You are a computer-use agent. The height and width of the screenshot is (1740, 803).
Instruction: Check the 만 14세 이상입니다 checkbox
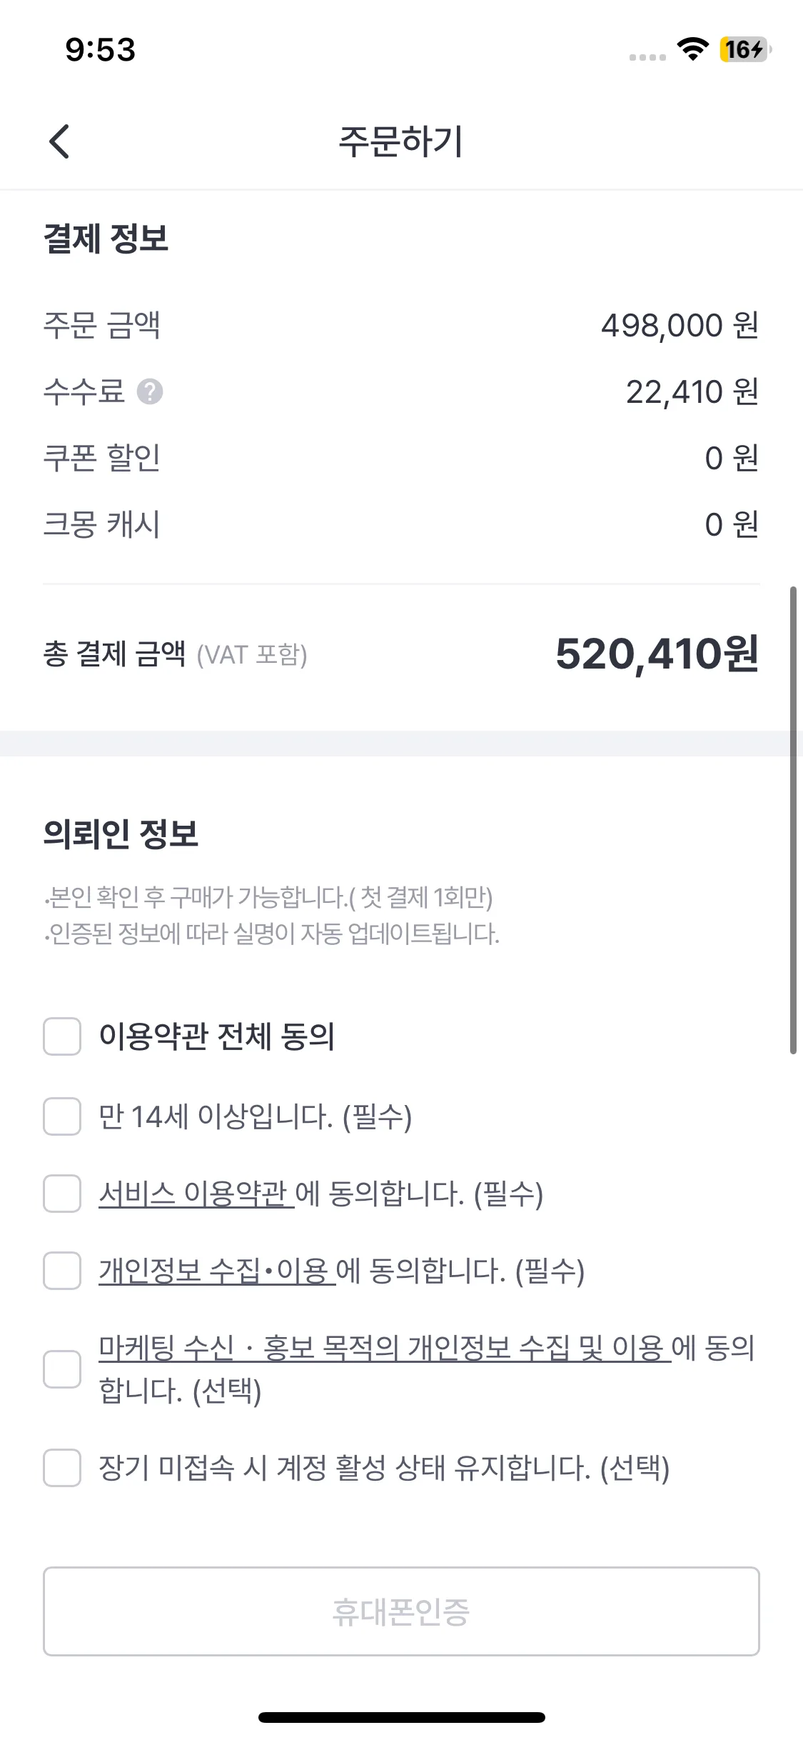tap(62, 1116)
